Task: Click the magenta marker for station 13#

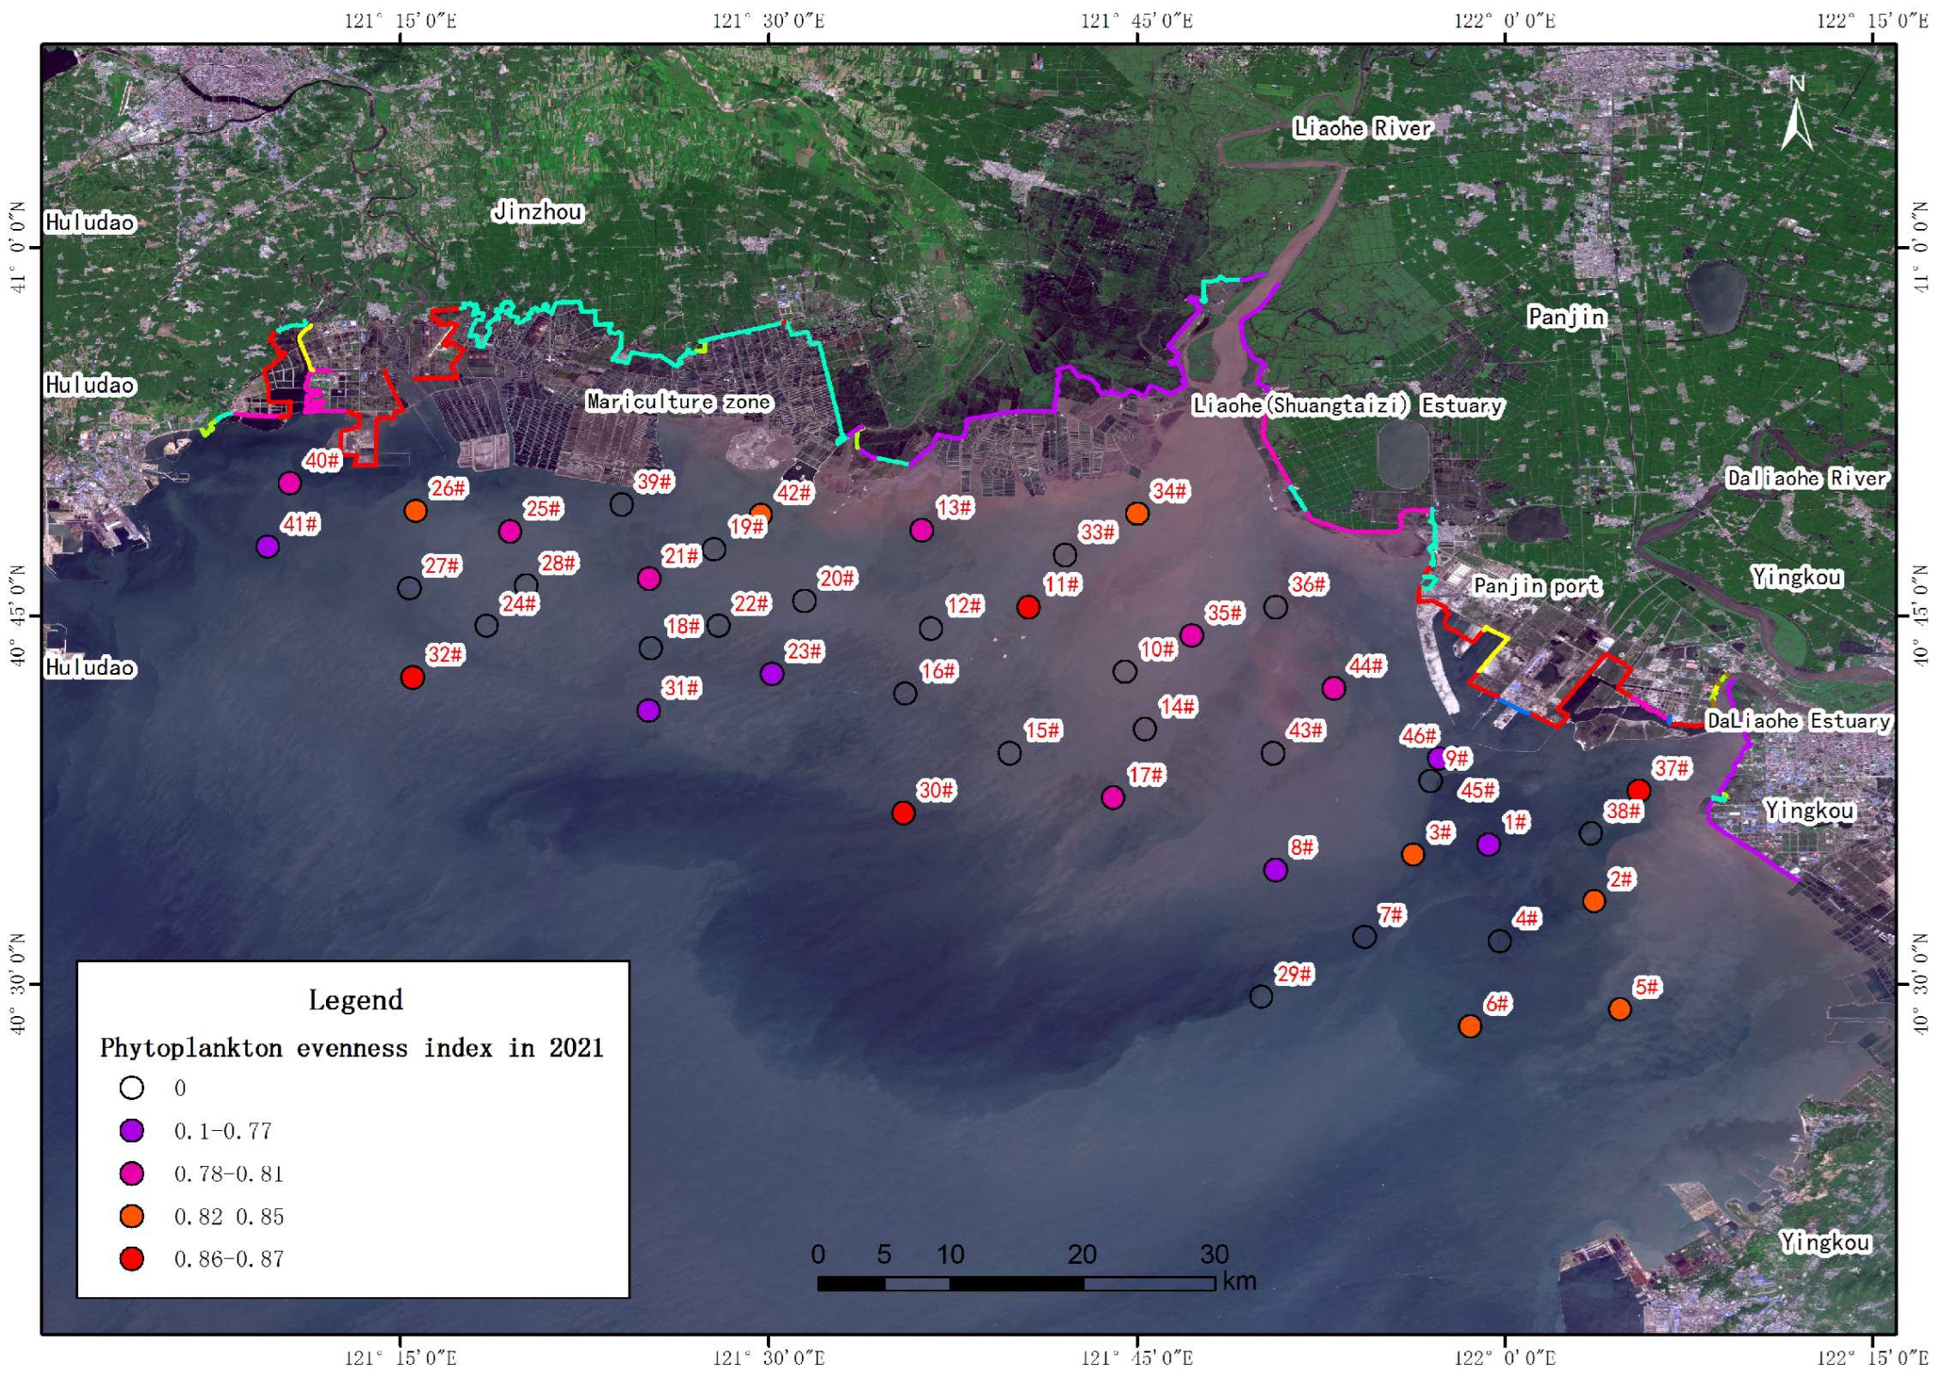Action: click(x=922, y=530)
